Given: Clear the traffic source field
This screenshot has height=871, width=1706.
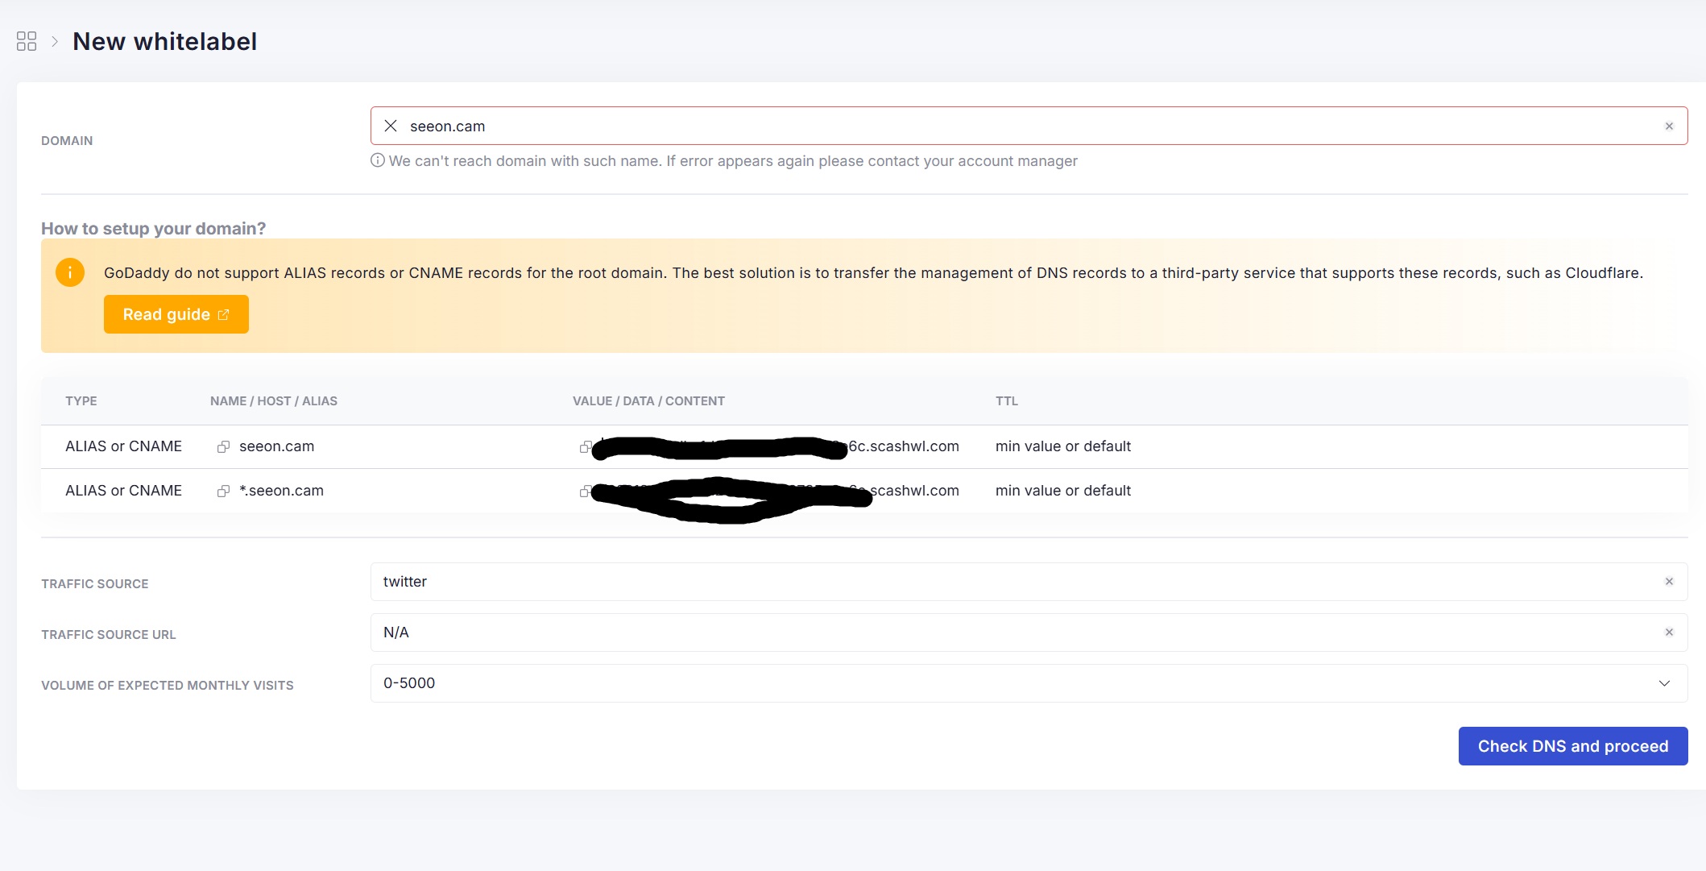Looking at the screenshot, I should point(1669,582).
